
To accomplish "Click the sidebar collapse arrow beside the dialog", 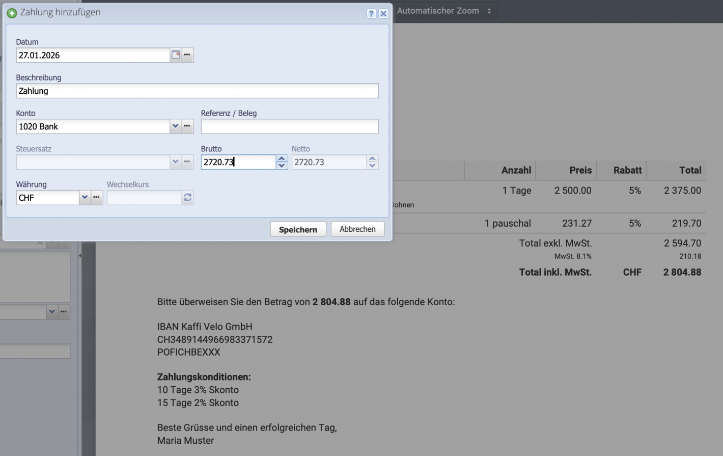I will pos(80,256).
